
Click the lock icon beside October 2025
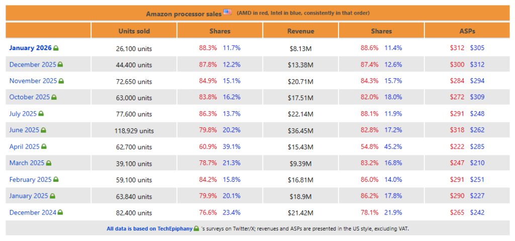[54, 97]
